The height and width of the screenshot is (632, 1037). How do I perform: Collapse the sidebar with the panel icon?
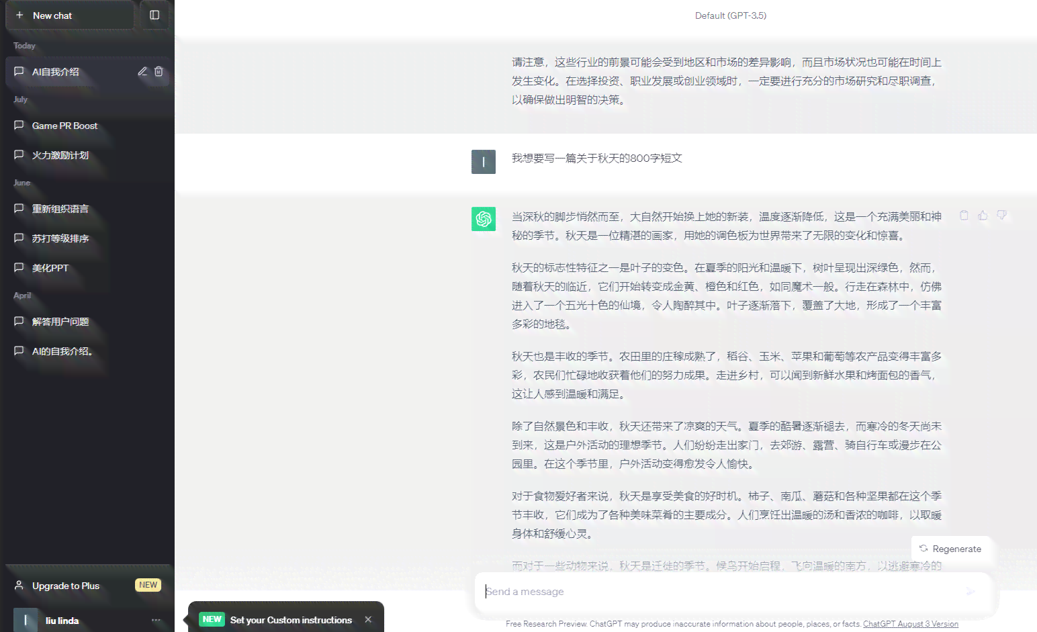click(154, 15)
